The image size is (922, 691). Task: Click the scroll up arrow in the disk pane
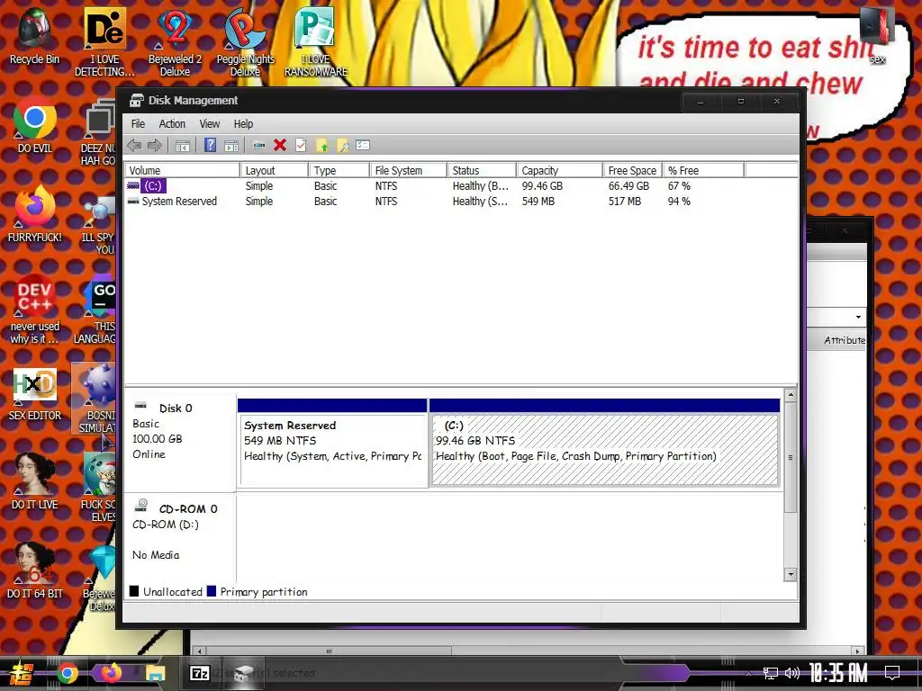[791, 396]
